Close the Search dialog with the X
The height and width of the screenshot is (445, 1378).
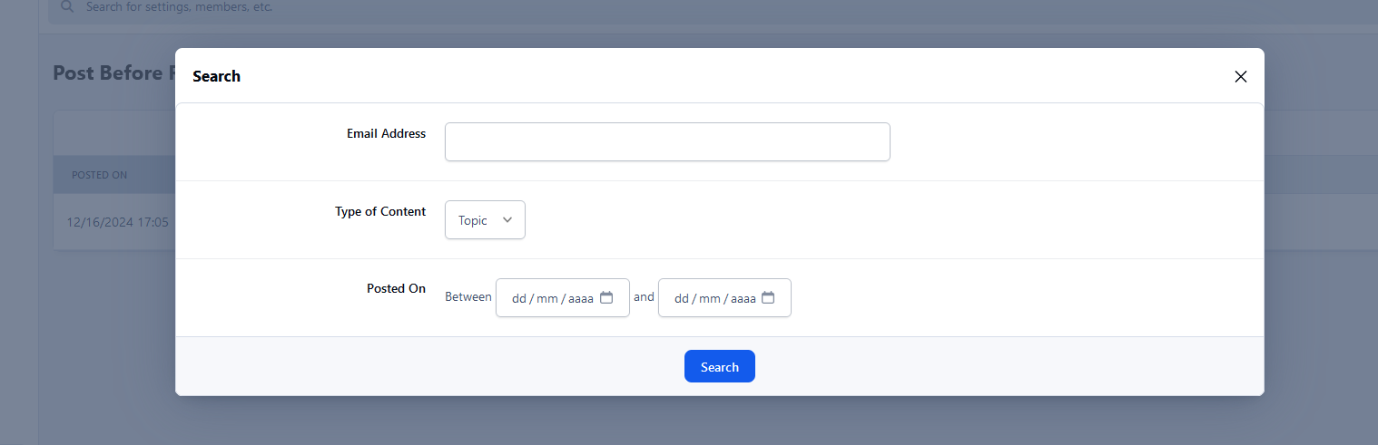[1241, 77]
